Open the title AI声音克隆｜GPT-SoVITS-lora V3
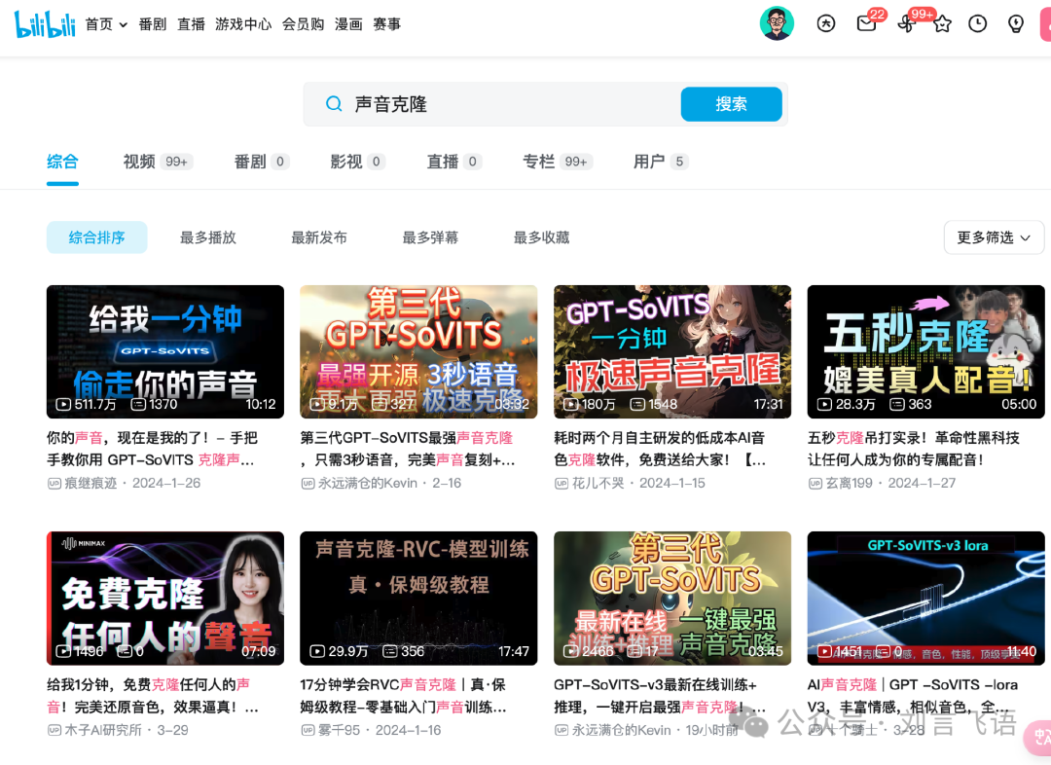The height and width of the screenshot is (765, 1051). click(x=913, y=695)
